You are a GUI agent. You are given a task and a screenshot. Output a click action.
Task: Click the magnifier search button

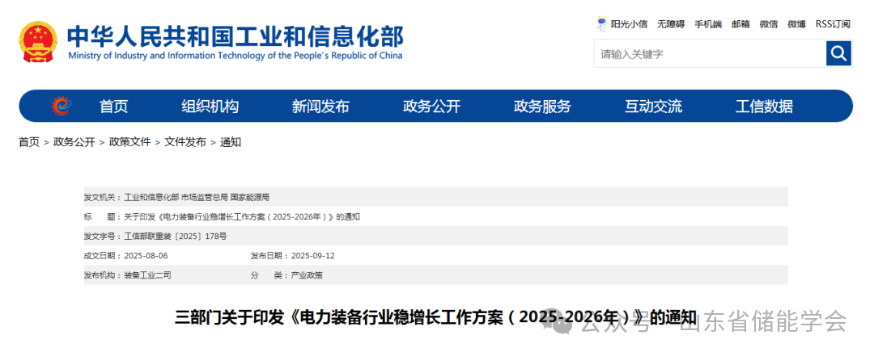[838, 53]
